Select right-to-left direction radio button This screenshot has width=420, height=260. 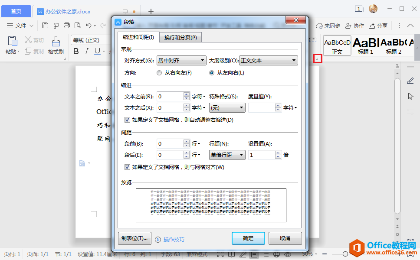pos(159,73)
